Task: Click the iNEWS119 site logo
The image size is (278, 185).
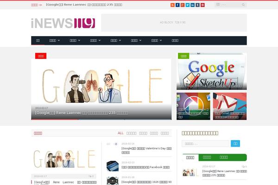Action: tap(63, 23)
